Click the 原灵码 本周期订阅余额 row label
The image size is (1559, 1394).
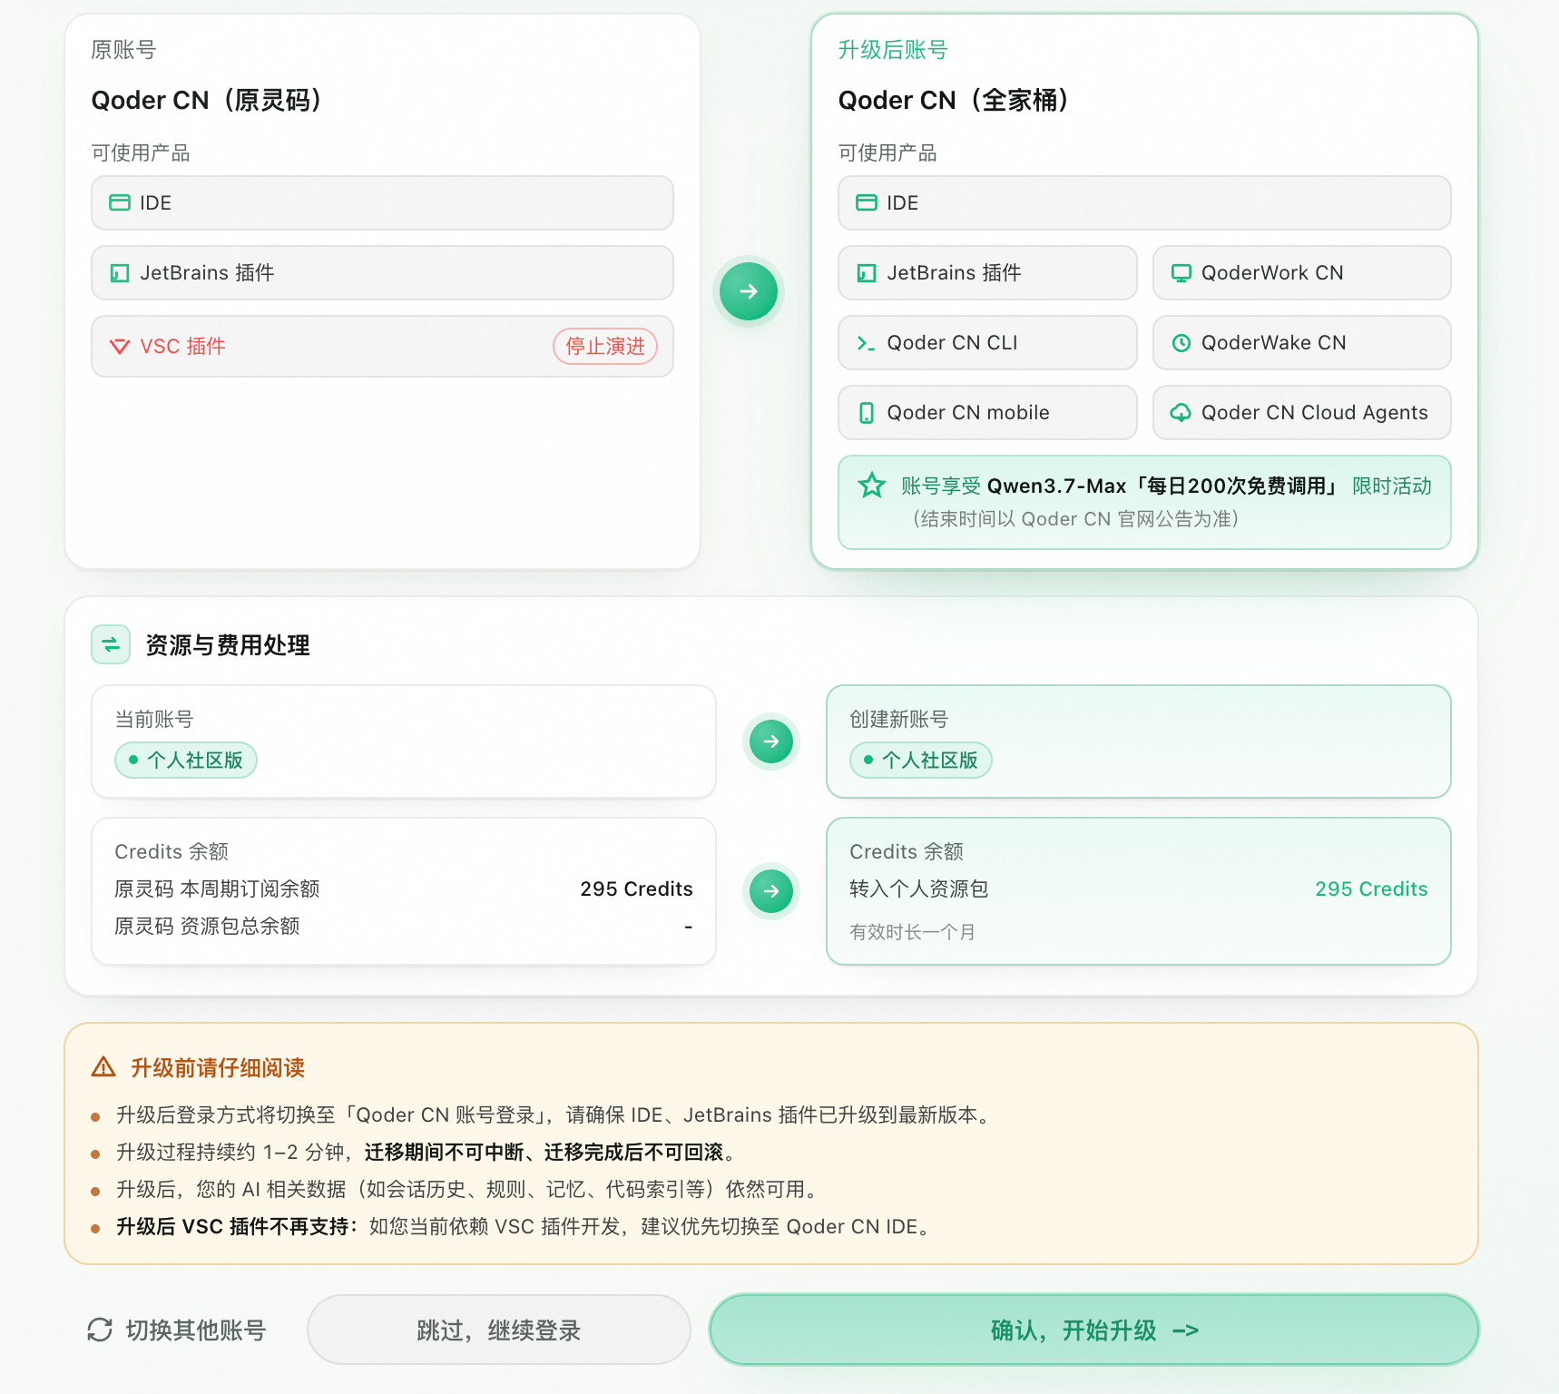(217, 889)
